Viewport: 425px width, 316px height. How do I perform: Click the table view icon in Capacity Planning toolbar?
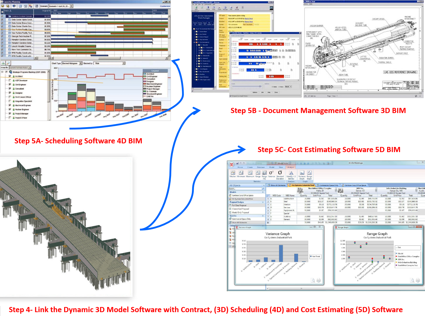coord(20,6)
